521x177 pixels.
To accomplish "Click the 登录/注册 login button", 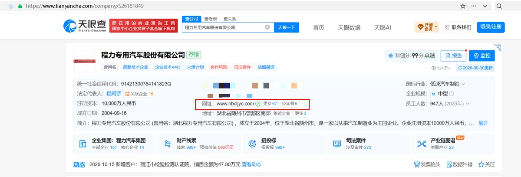I will pyautogui.click(x=491, y=27).
